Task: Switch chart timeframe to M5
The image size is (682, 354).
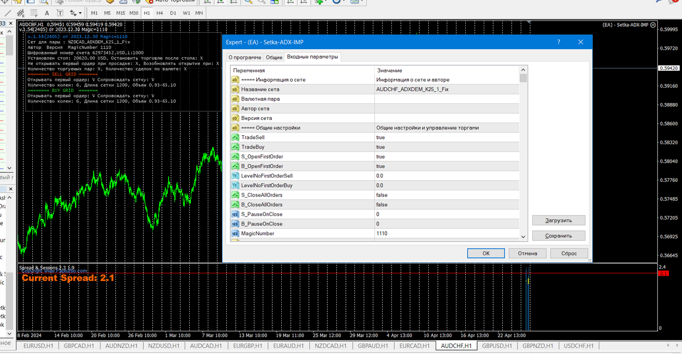Action: click(x=107, y=13)
